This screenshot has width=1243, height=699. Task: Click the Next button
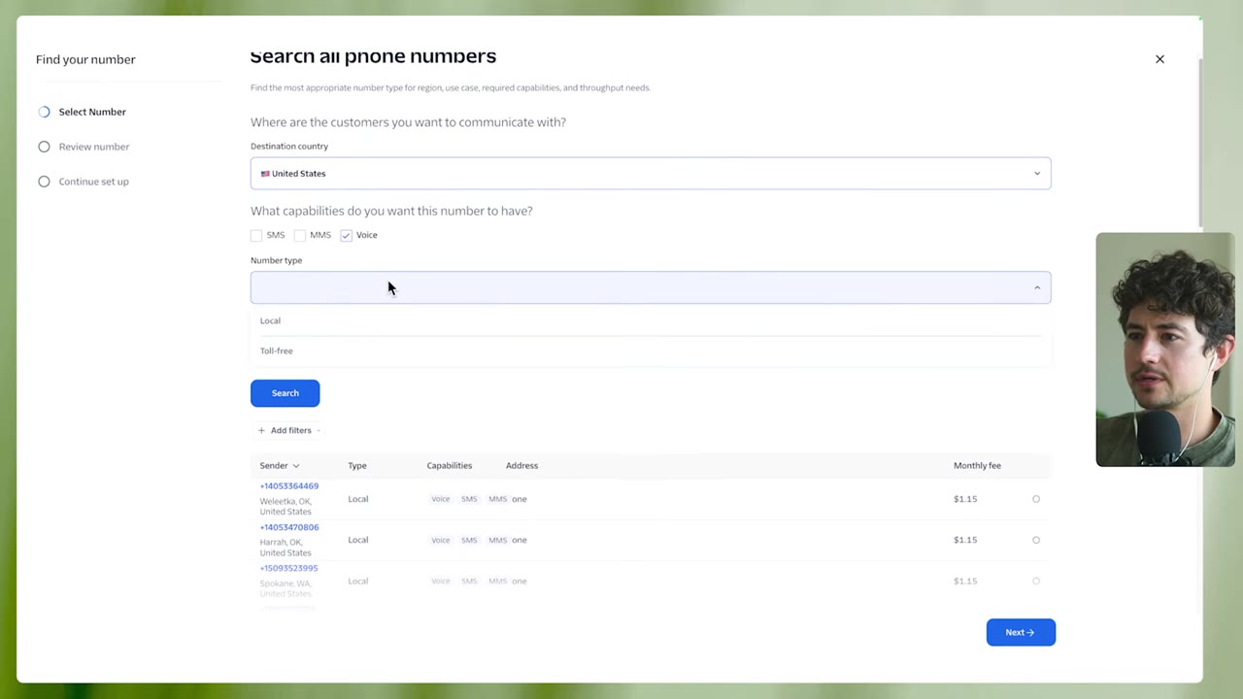click(1021, 632)
